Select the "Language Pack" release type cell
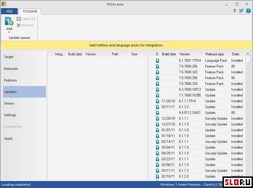This screenshot has height=188, width=253. [x=216, y=61]
